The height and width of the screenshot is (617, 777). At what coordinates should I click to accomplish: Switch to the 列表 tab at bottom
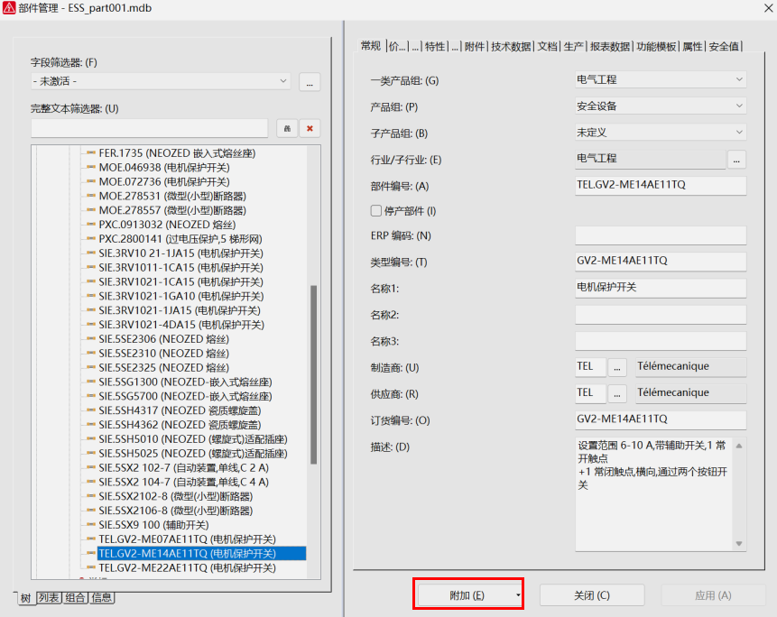[x=49, y=597]
